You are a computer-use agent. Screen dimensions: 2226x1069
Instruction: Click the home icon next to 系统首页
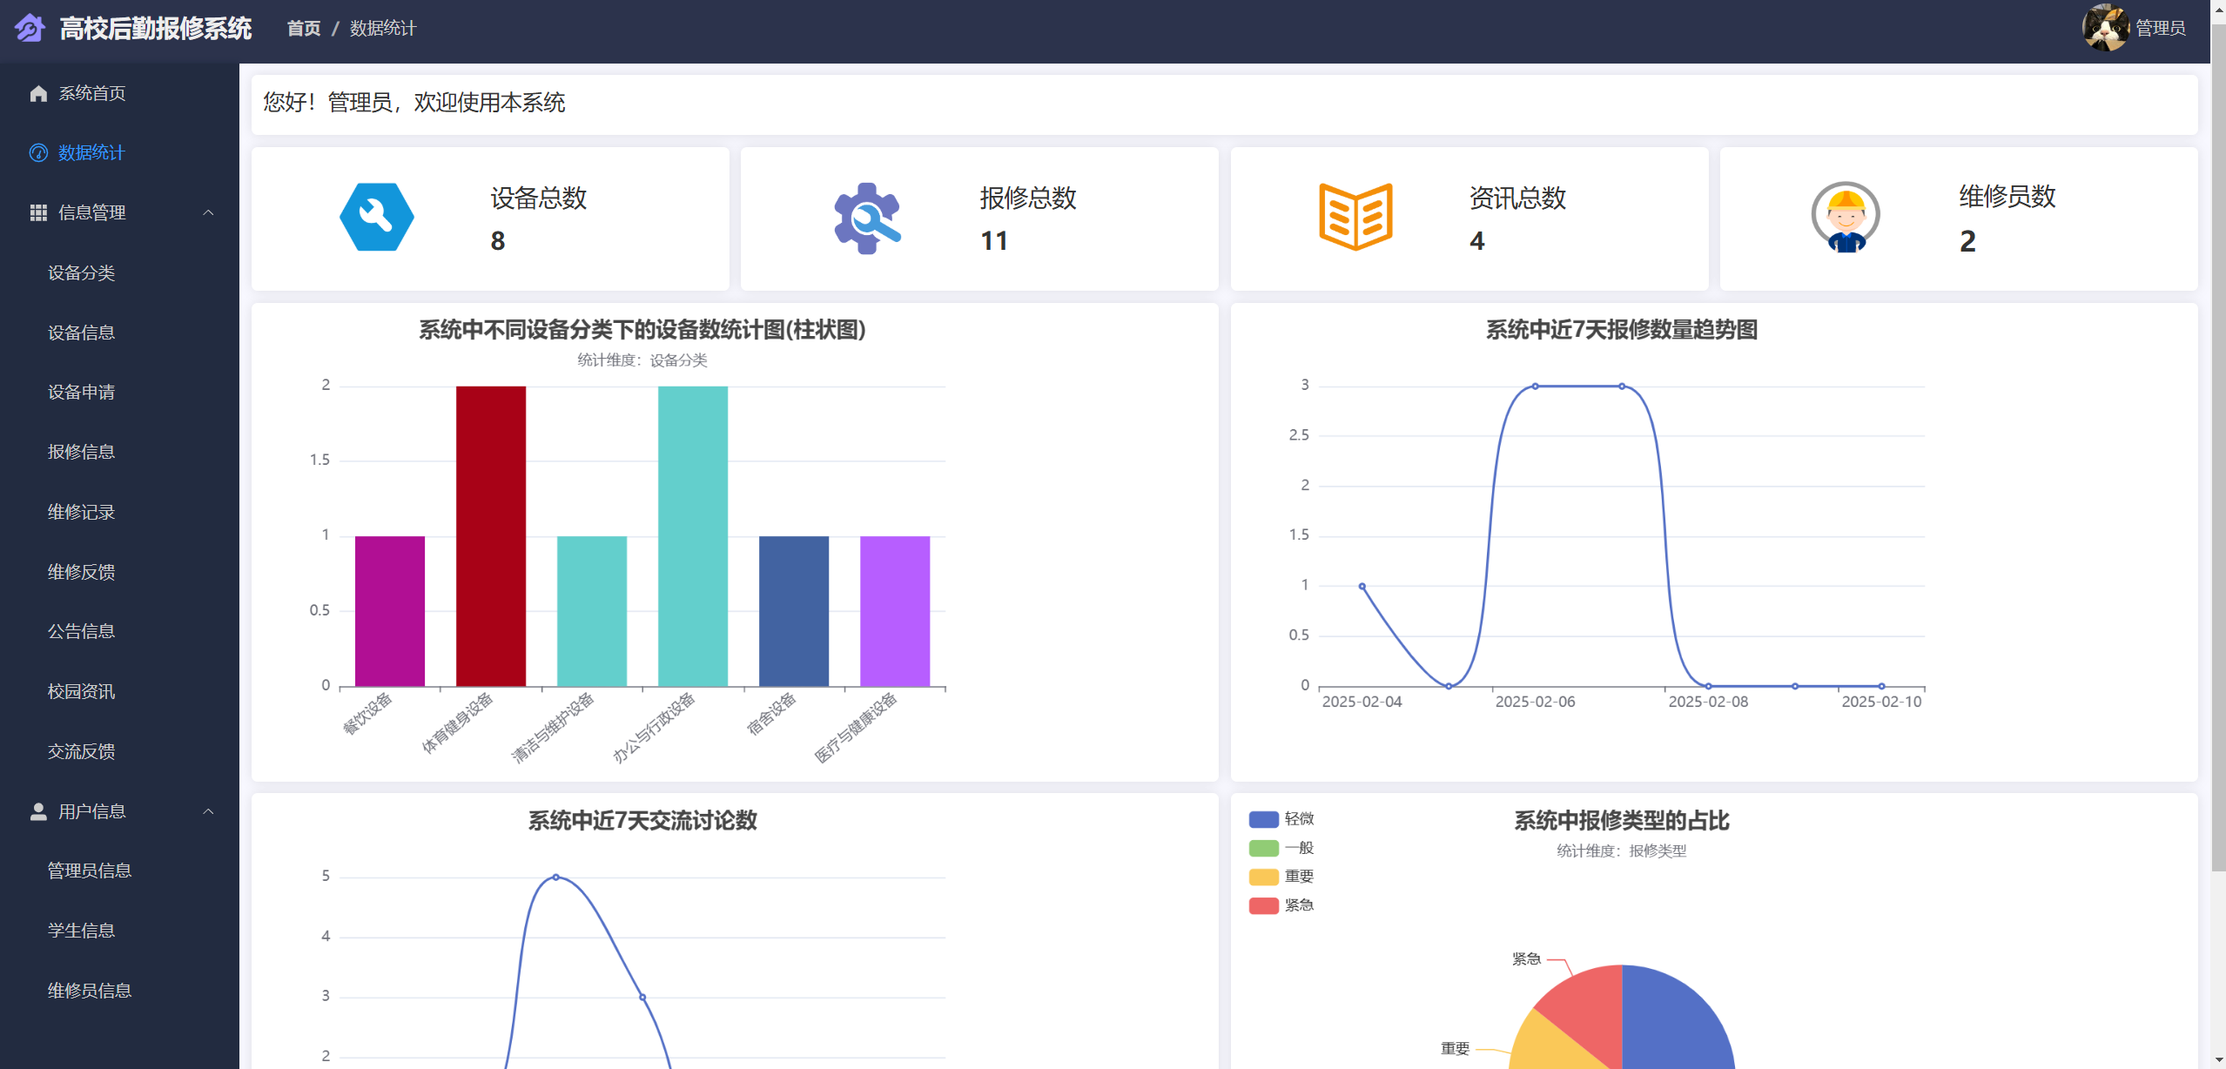[38, 93]
